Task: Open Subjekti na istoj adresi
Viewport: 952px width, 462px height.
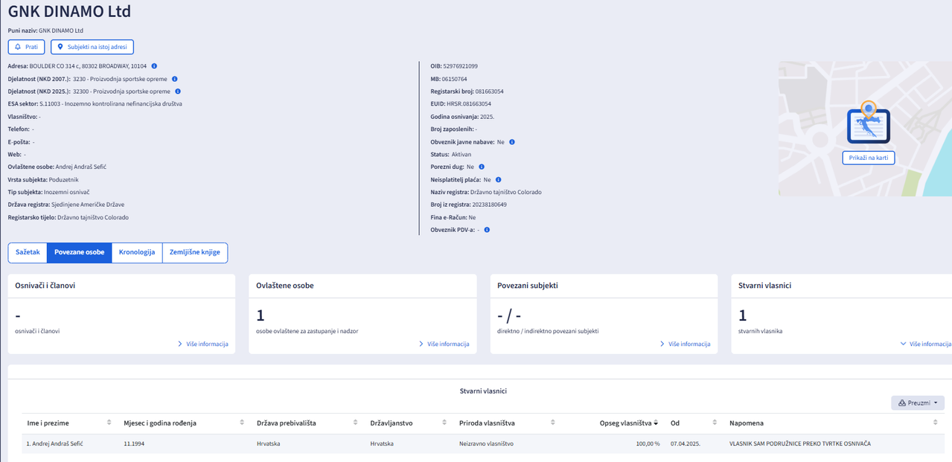Action: 92,47
